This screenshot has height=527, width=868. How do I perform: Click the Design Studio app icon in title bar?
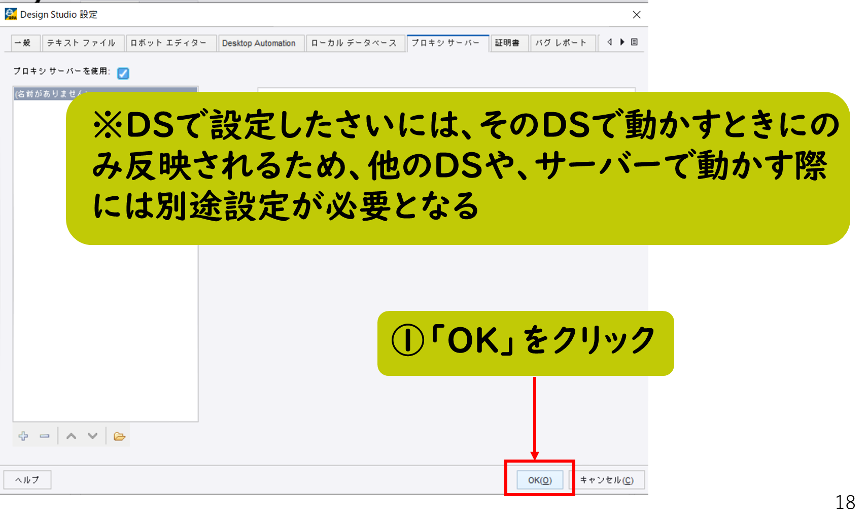[11, 14]
